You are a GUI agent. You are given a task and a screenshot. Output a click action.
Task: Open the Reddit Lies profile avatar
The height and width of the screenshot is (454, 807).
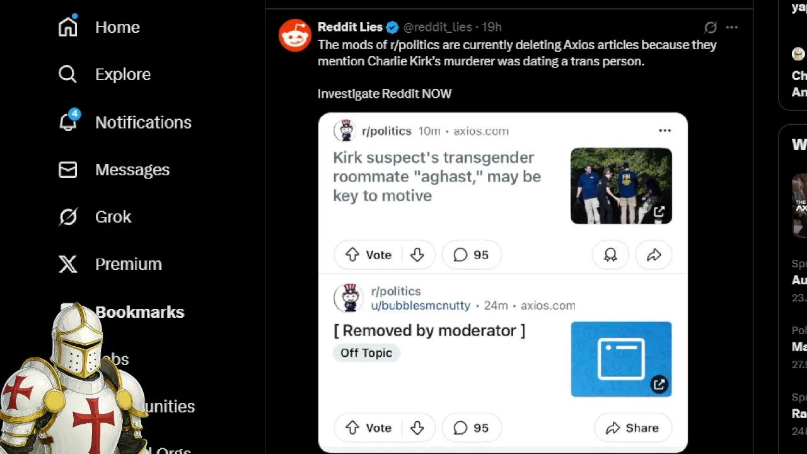tap(295, 35)
